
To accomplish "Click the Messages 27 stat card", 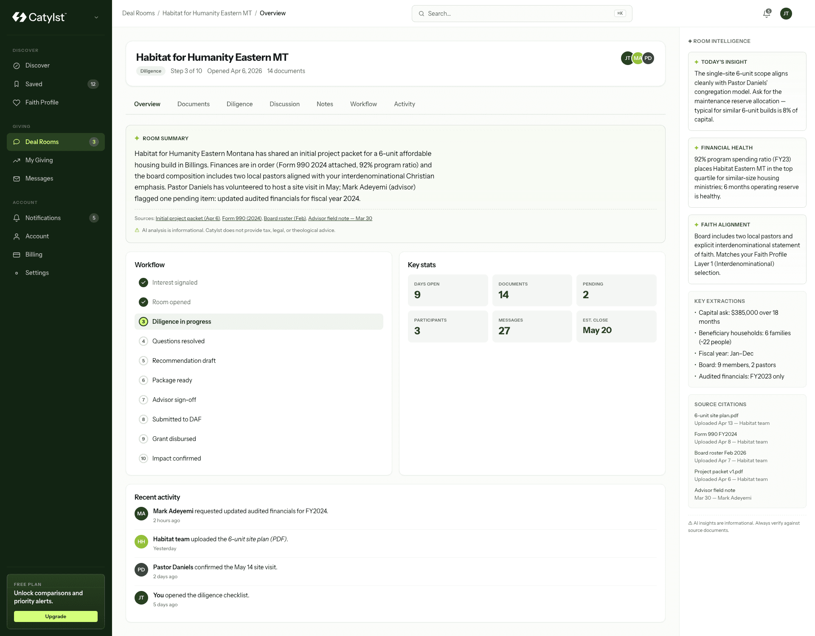I will click(x=532, y=326).
